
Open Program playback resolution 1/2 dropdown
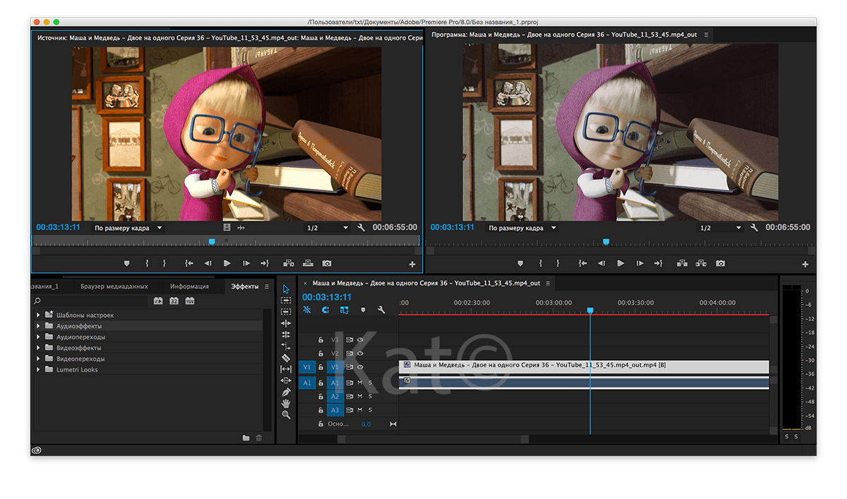pos(721,228)
